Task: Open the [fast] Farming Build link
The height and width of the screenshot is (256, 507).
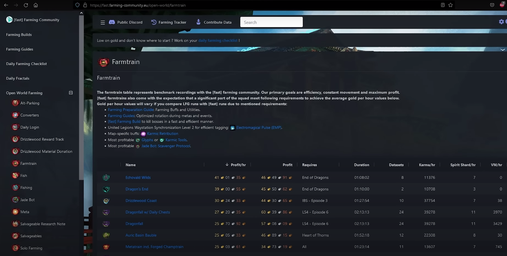Action: click(x=124, y=122)
